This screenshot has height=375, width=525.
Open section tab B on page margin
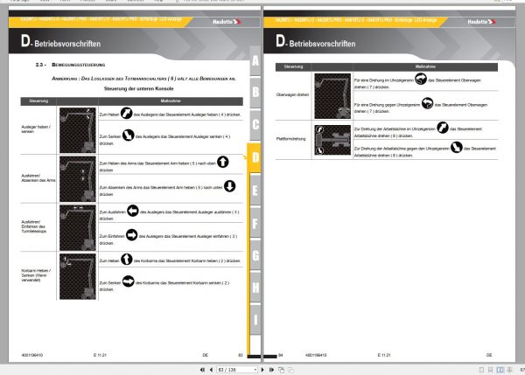pyautogui.click(x=255, y=92)
